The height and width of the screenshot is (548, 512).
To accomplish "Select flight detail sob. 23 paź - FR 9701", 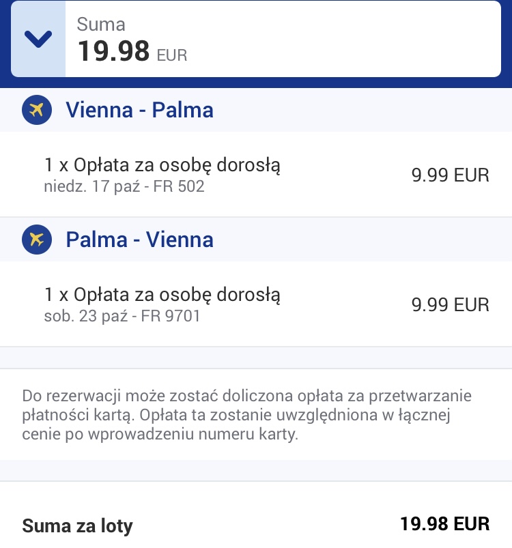I will 122,316.
